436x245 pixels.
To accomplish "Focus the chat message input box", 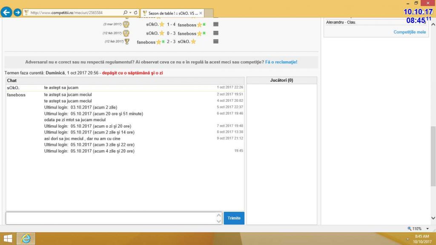I will pos(111,218).
